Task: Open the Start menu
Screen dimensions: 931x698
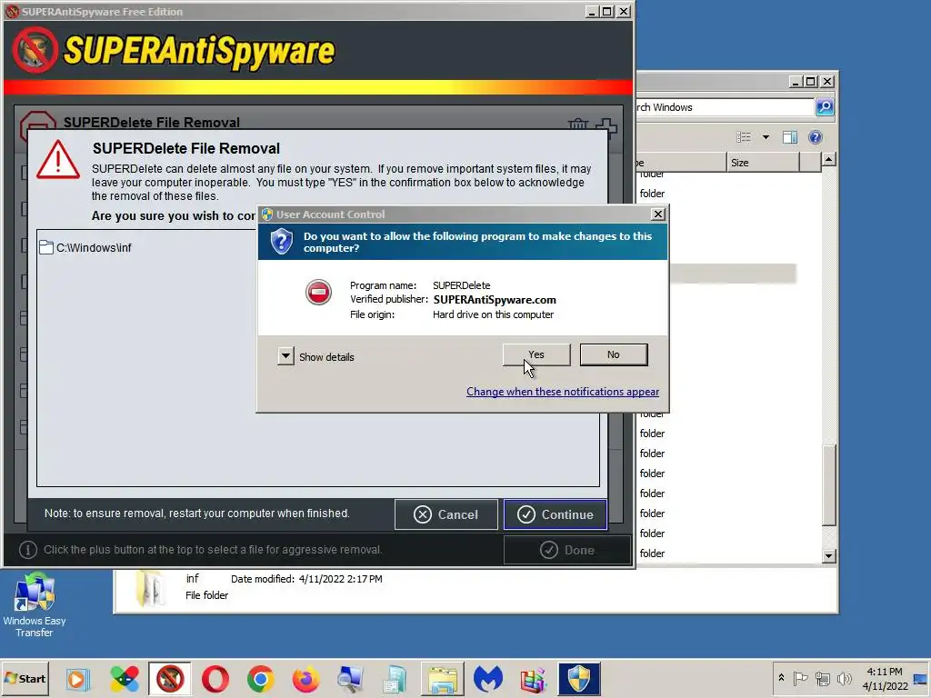Action: [x=25, y=678]
